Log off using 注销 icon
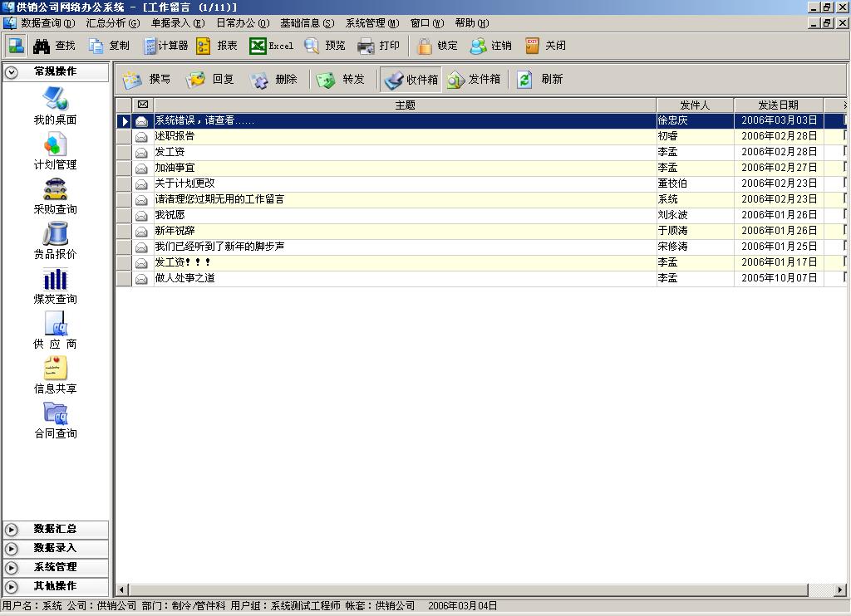This screenshot has height=616, width=851. click(x=478, y=46)
